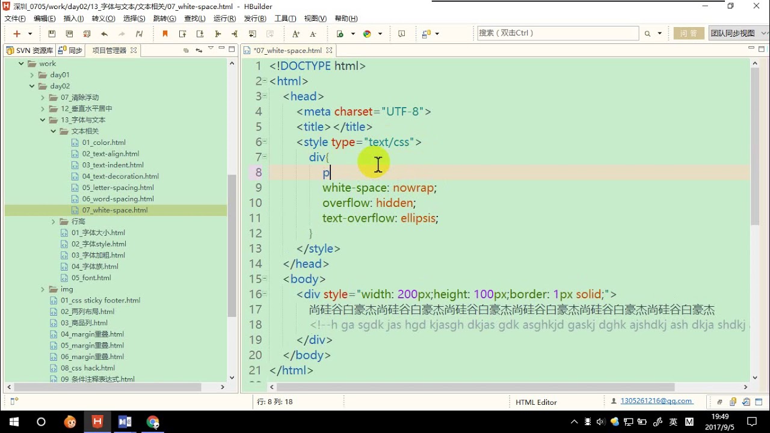Switch to the SVN 资源库 tab
The image size is (770, 433).
click(x=30, y=51)
